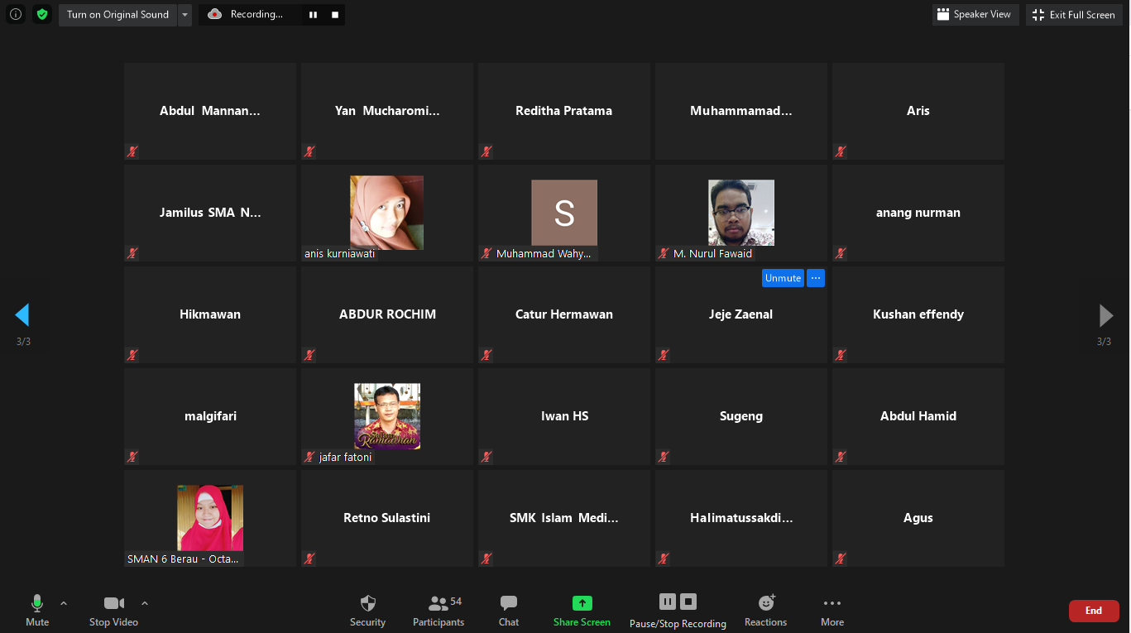Stop video with the camera button
The image size is (1131, 633).
tap(113, 611)
